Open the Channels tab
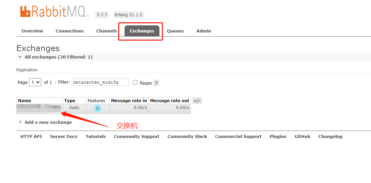 (107, 31)
